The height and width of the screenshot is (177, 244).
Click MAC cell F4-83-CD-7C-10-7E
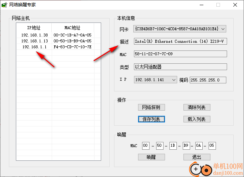tap(72, 47)
